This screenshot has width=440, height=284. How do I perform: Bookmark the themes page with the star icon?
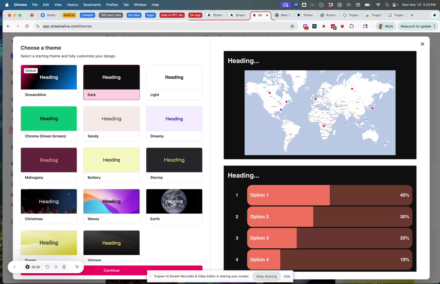pos(292,26)
